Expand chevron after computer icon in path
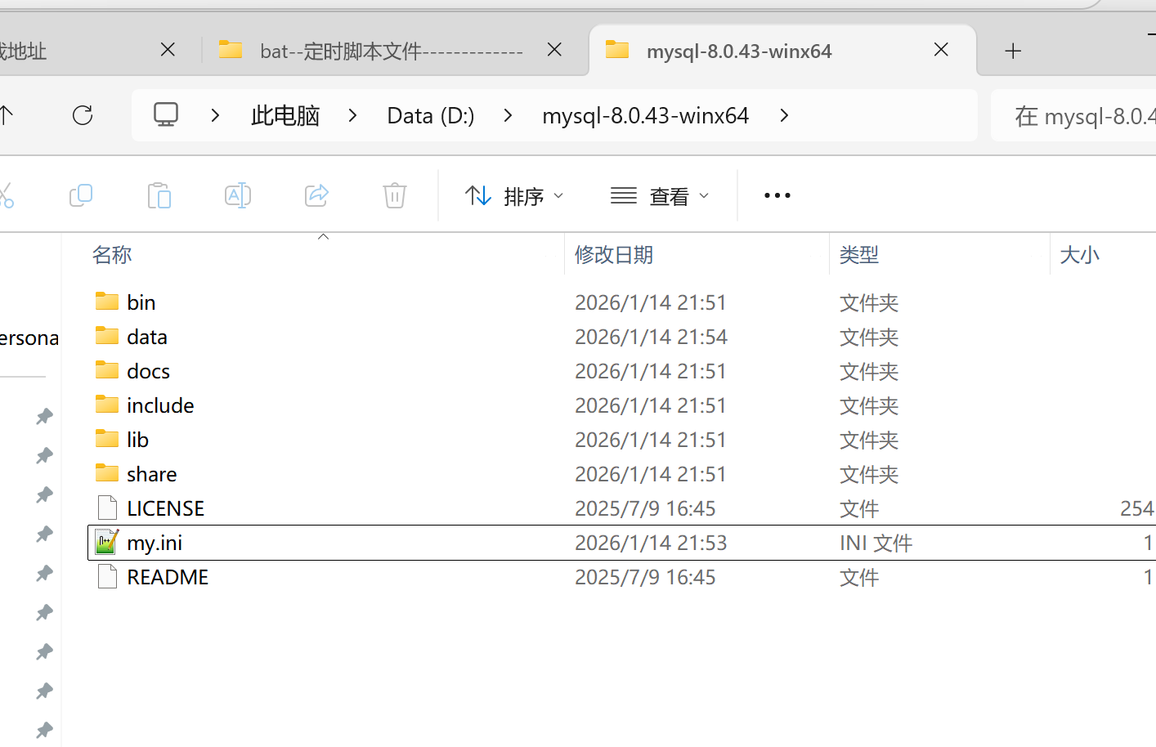The height and width of the screenshot is (747, 1156). [x=215, y=115]
